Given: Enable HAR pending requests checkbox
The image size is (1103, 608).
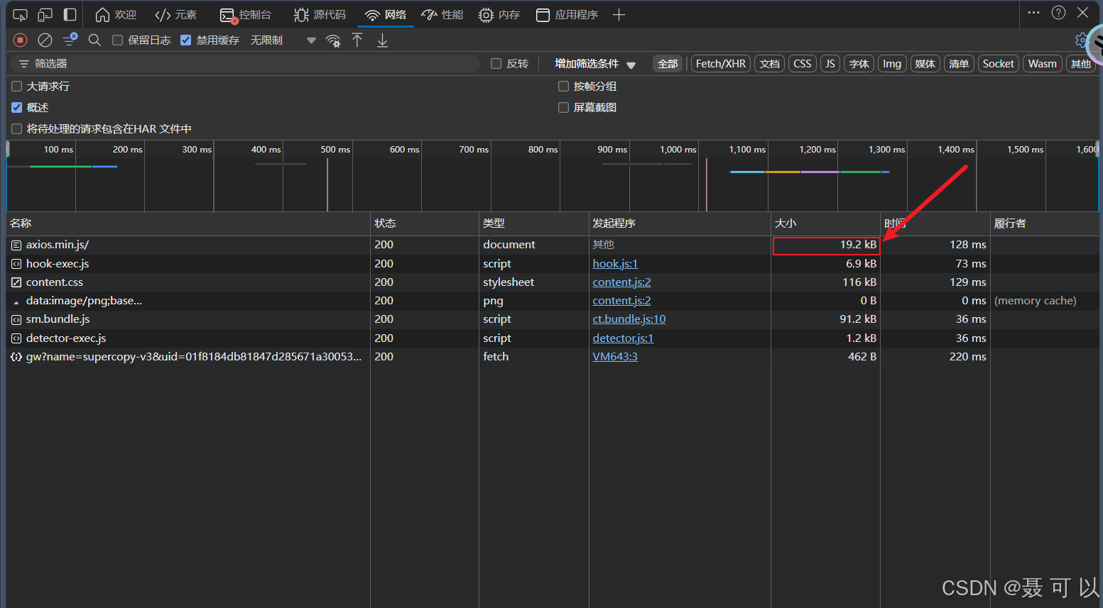Looking at the screenshot, I should point(17,129).
